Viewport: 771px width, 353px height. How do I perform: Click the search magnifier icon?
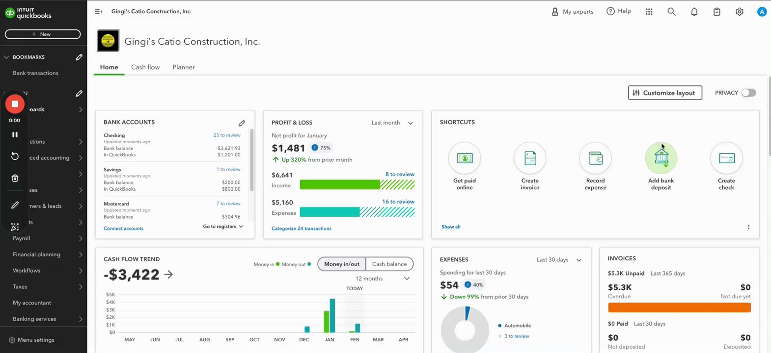click(671, 12)
